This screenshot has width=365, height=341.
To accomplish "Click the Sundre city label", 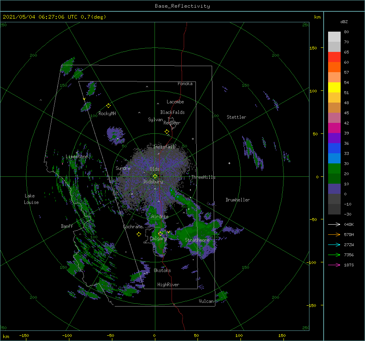I will click(x=123, y=168).
